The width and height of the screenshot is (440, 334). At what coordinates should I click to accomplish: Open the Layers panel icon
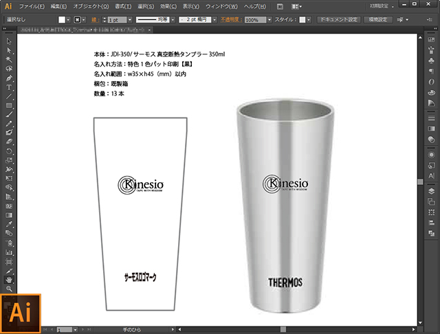pos(431,191)
